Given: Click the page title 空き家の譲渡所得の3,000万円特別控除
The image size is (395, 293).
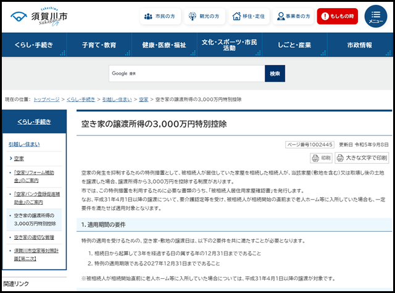Looking at the screenshot, I should point(154,124).
